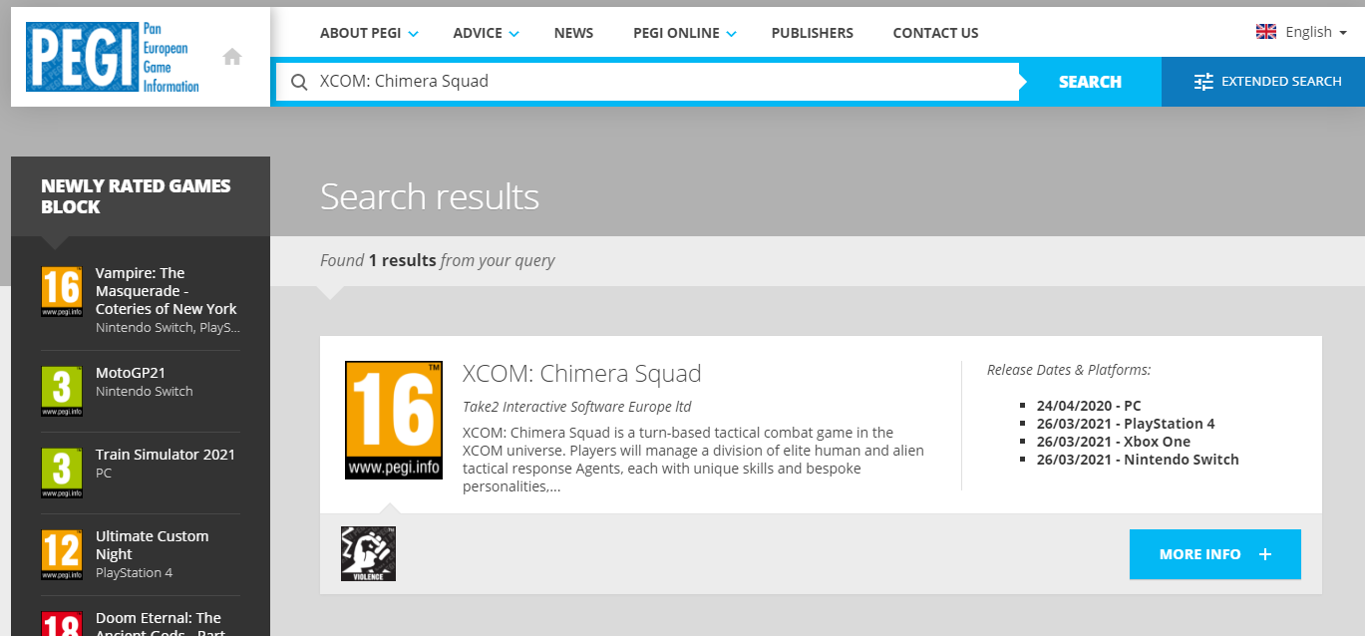The image size is (1365, 636).
Task: Click the PEGI 3 badge beside MotoGP21
Action: point(61,391)
